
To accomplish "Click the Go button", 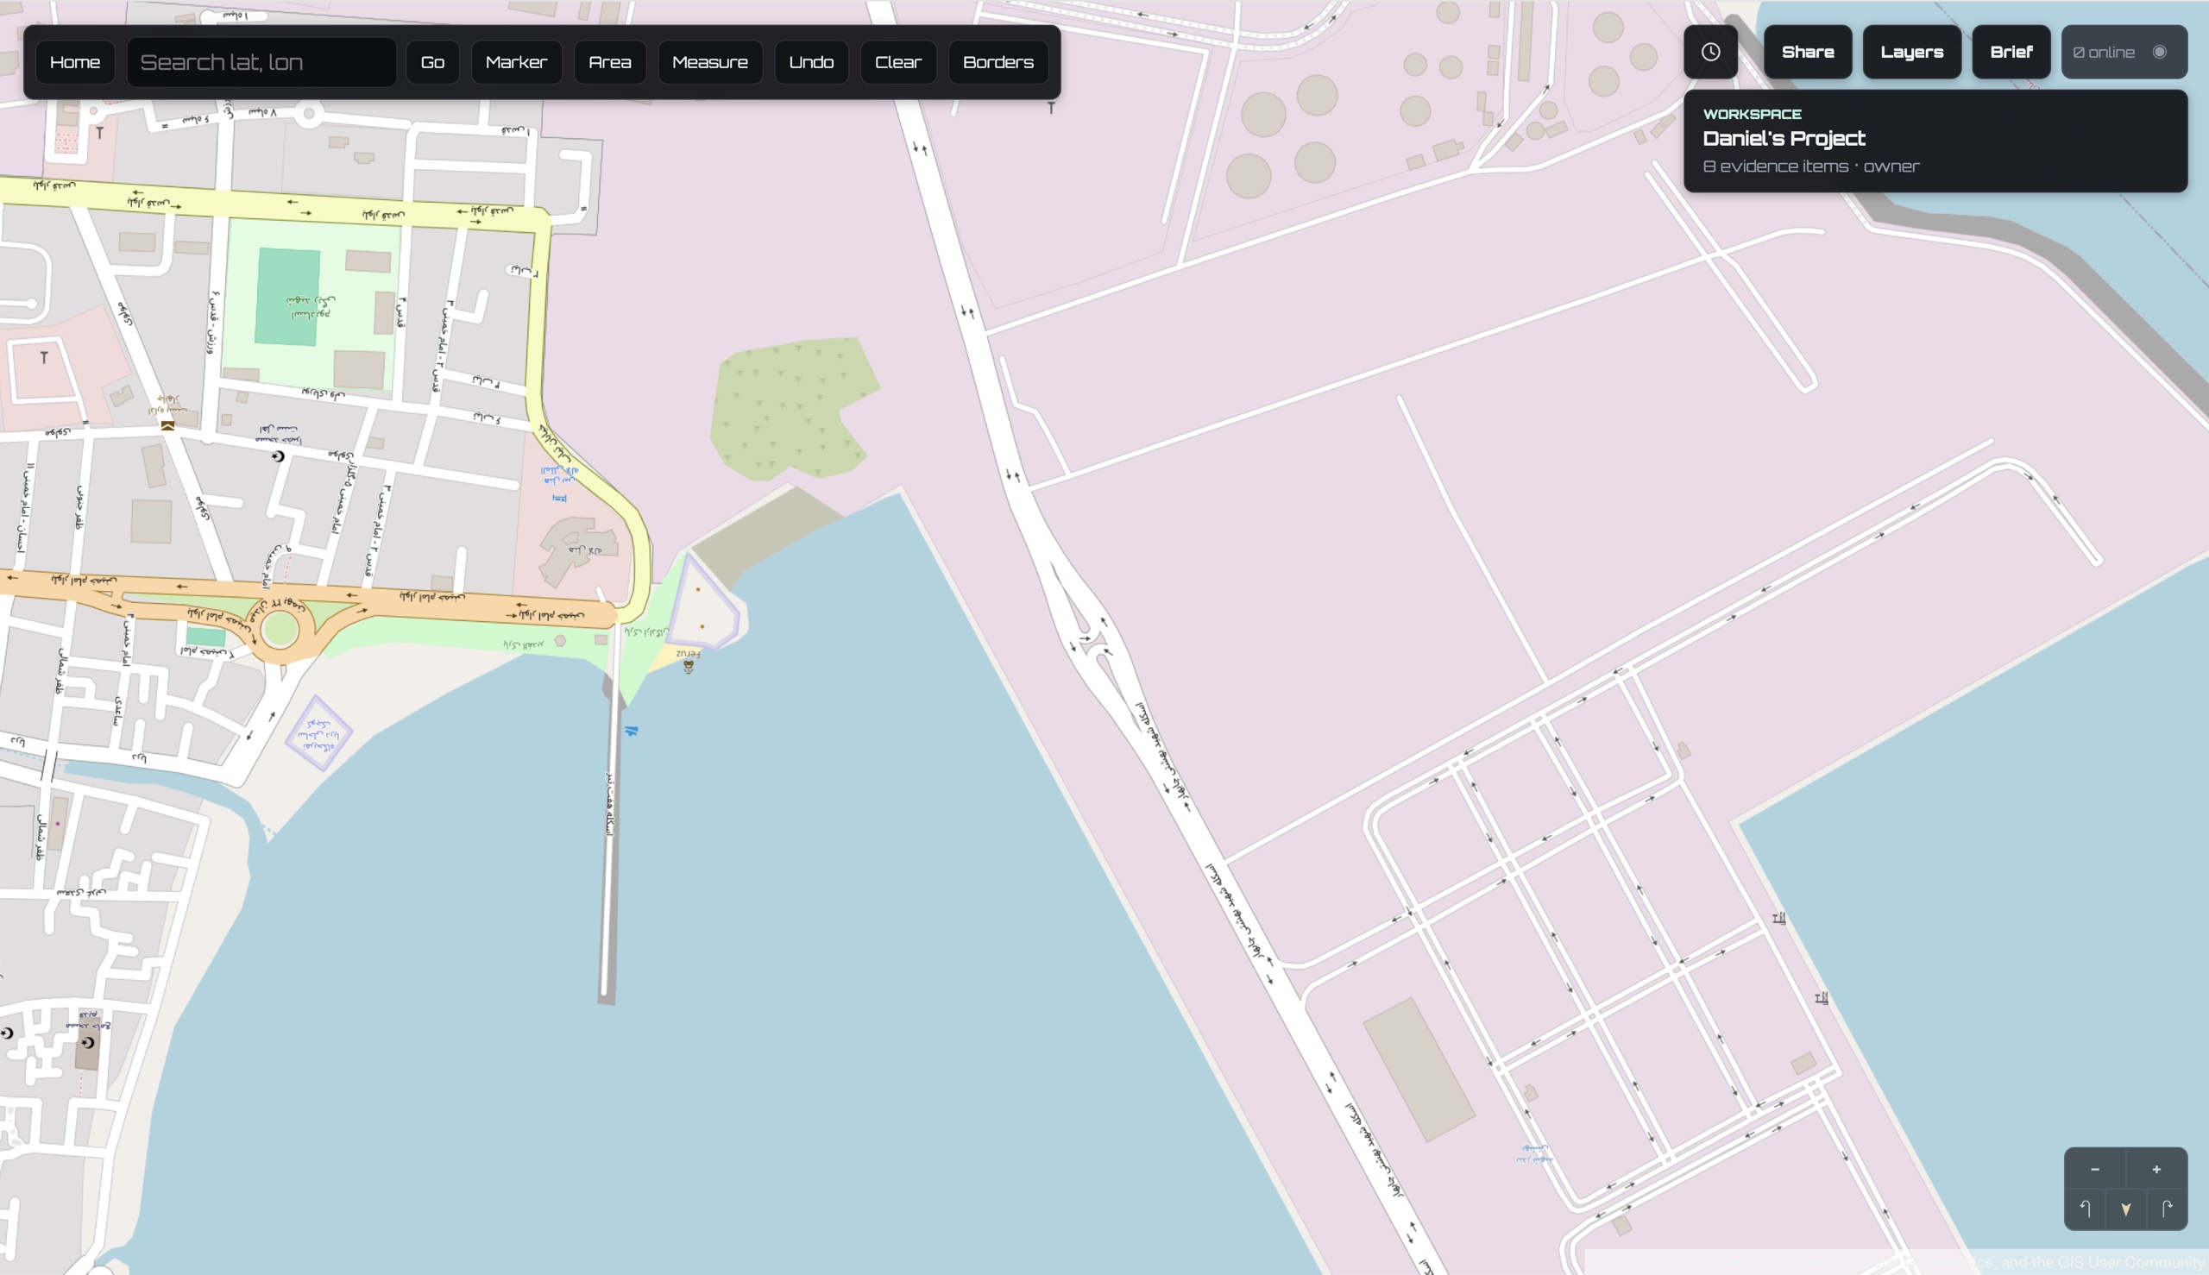I will tap(432, 62).
